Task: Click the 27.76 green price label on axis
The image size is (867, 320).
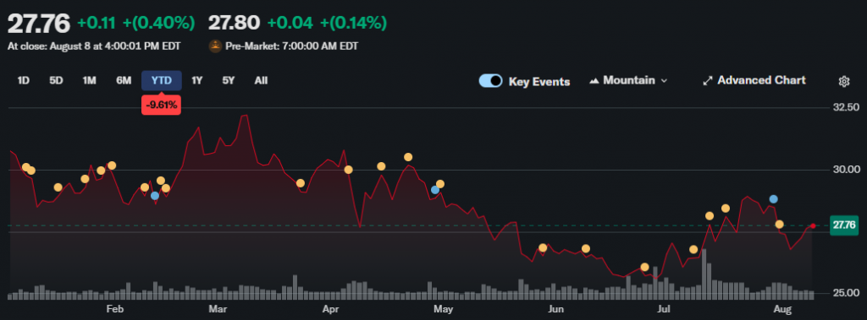Action: click(x=844, y=225)
